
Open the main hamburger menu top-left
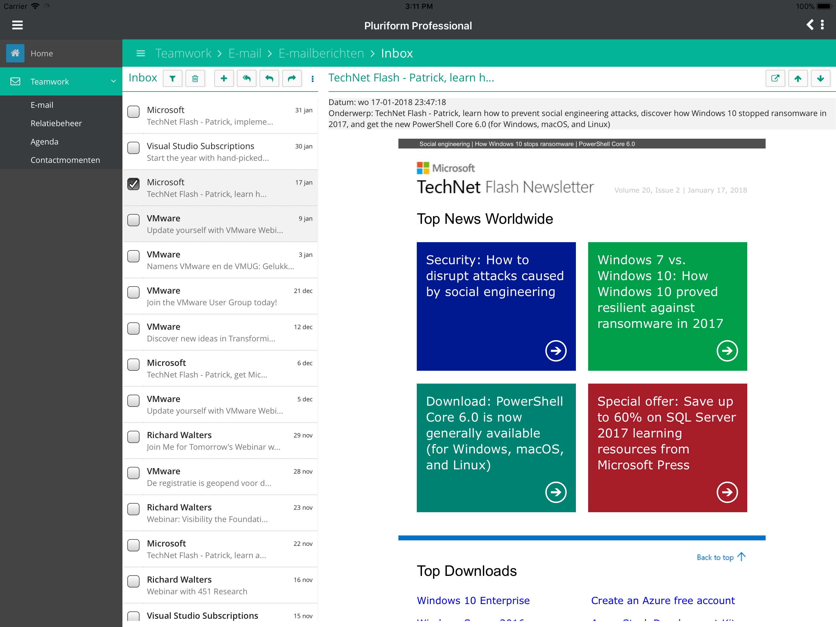click(17, 25)
